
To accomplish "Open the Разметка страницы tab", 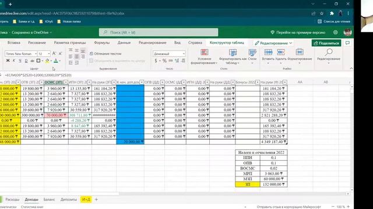I will pos(70,42).
